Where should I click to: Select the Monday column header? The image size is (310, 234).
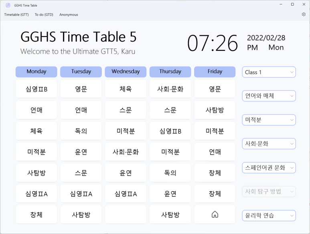(36, 71)
